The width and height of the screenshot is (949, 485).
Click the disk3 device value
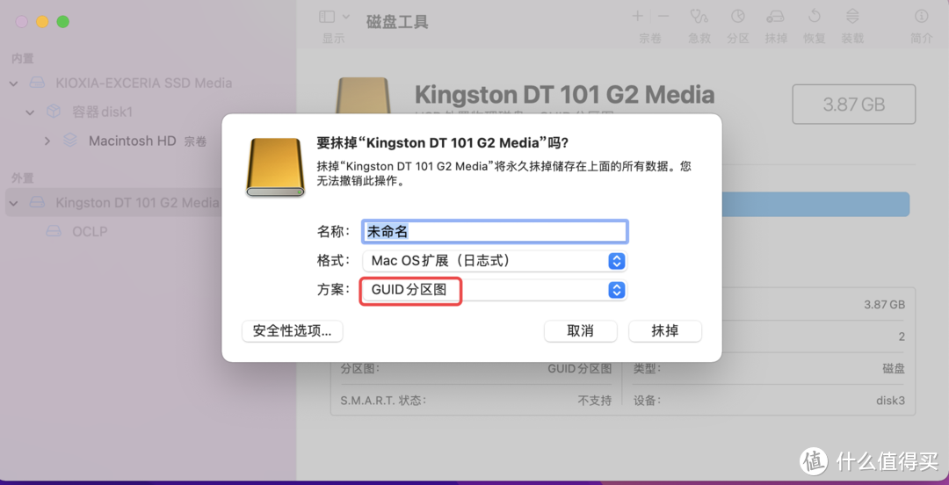pyautogui.click(x=890, y=401)
